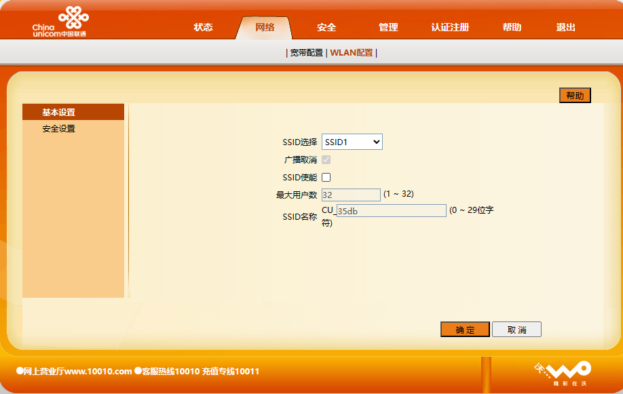Open the 认证注册 tab

[x=450, y=28]
